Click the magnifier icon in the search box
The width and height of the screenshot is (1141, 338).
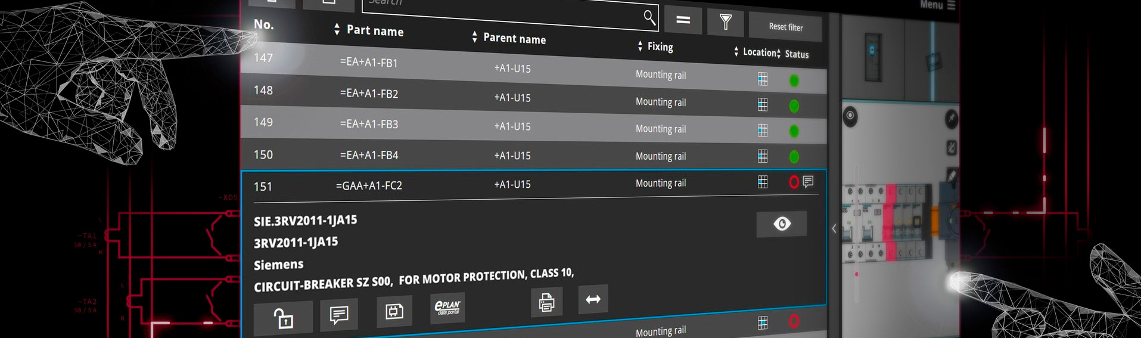649,17
